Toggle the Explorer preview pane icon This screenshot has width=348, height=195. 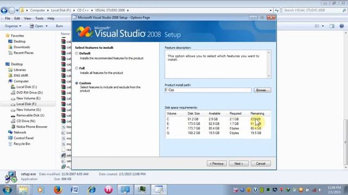[x=332, y=26]
